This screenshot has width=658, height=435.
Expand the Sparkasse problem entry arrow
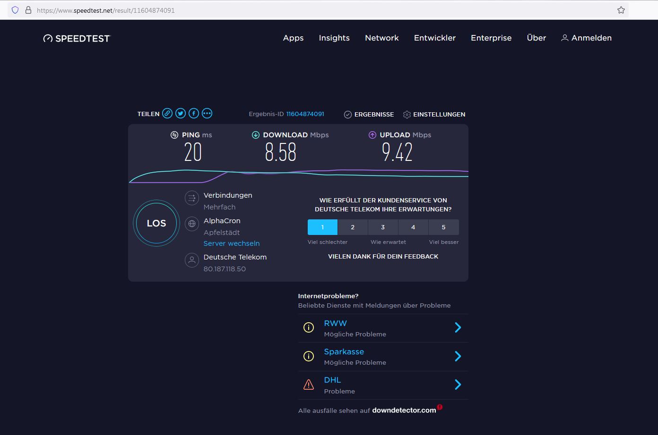pos(458,356)
